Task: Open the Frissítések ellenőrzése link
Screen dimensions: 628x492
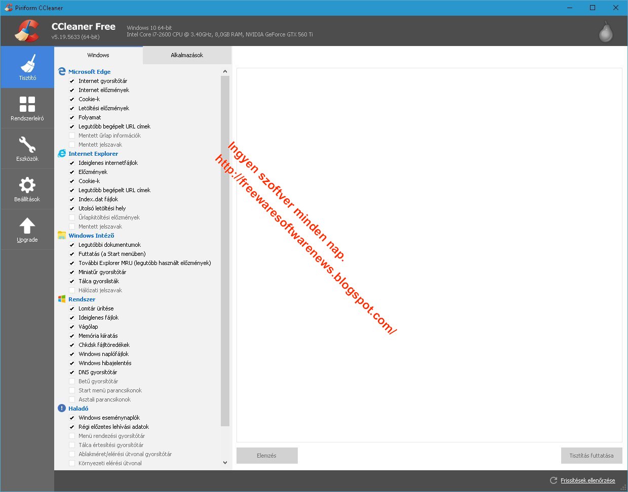Action: coord(588,480)
